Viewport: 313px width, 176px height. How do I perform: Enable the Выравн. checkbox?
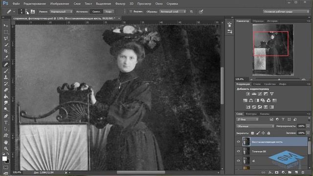[x=131, y=12]
